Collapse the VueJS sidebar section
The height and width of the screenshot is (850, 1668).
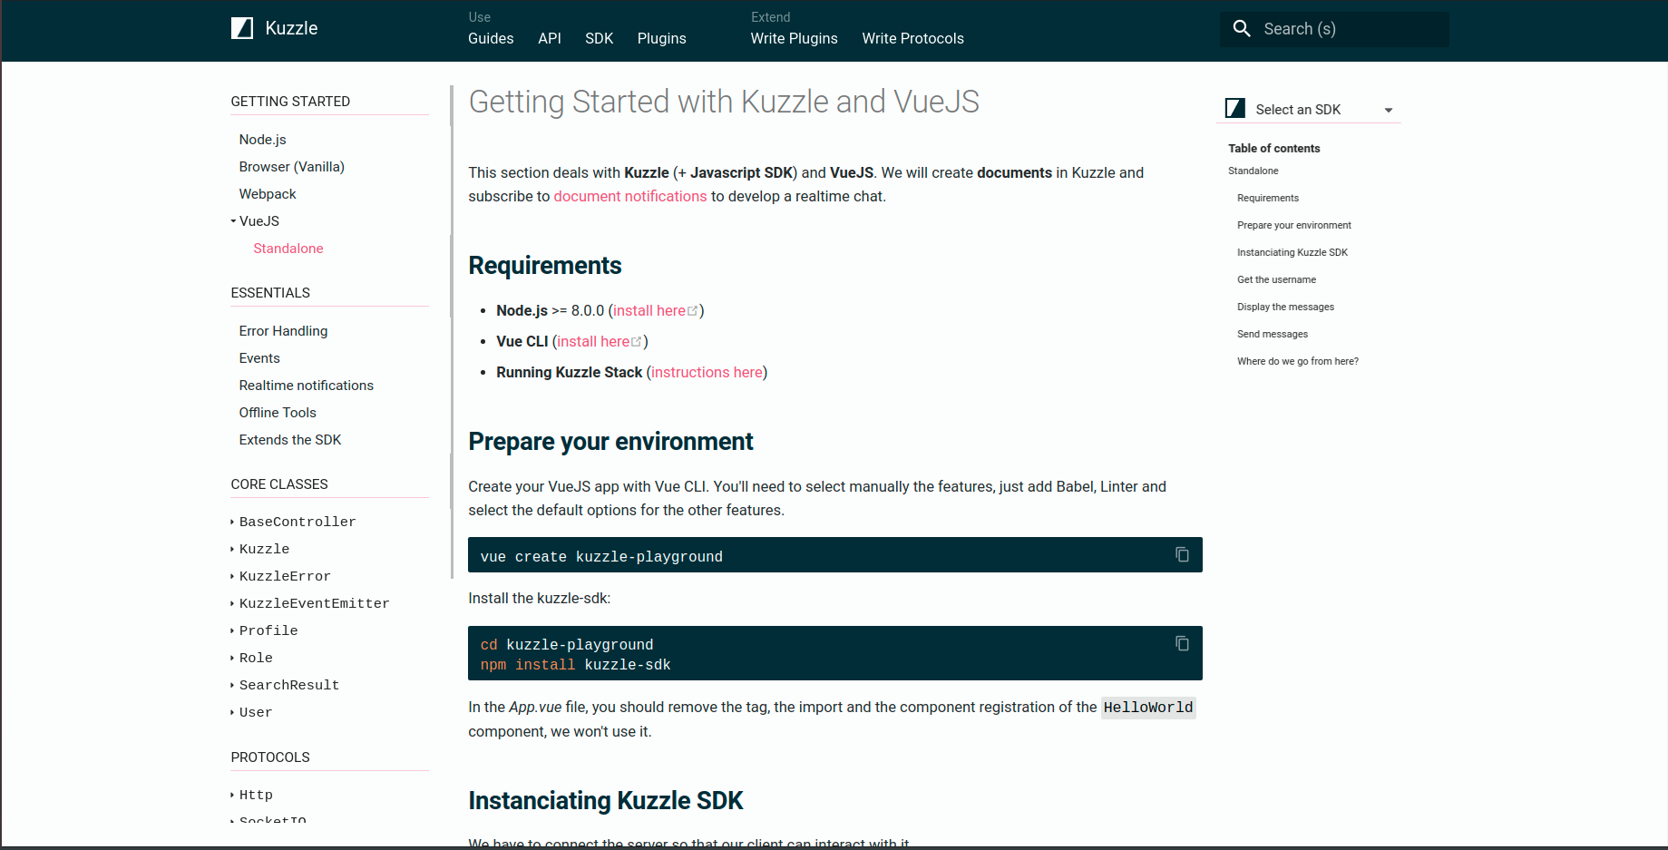point(233,221)
